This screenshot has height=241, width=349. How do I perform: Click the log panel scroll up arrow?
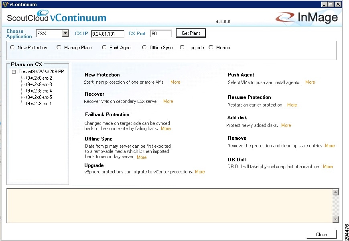[x=336, y=192]
